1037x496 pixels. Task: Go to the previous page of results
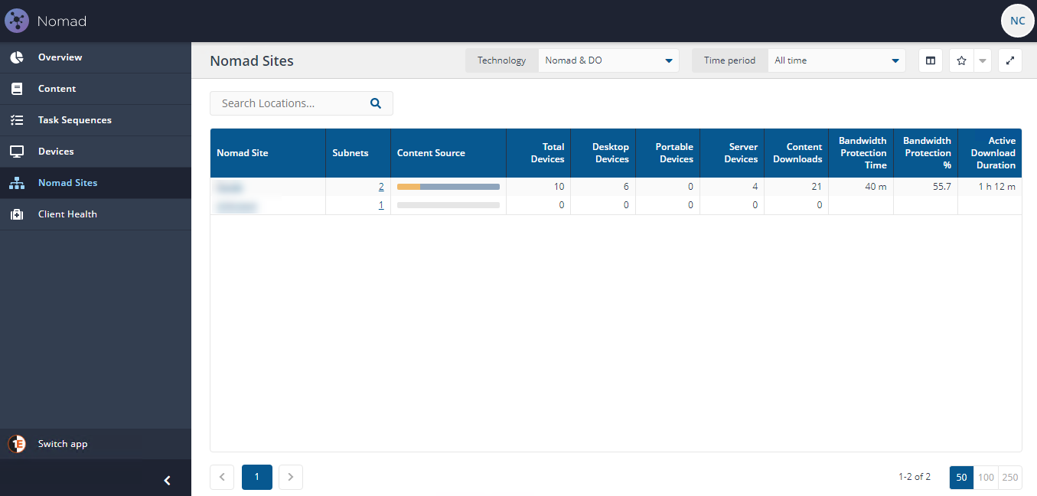pos(222,477)
